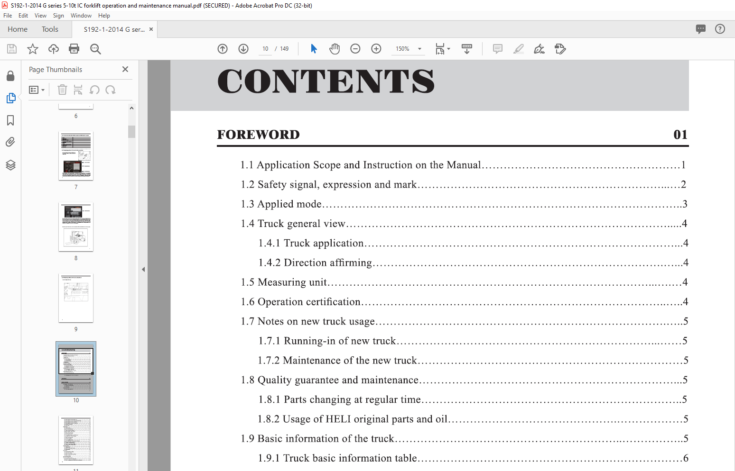Rotate page clockwise
This screenshot has height=471, width=735.
[111, 90]
